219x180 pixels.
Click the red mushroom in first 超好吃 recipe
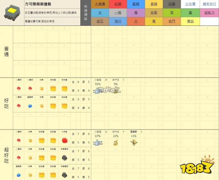click(x=19, y=140)
